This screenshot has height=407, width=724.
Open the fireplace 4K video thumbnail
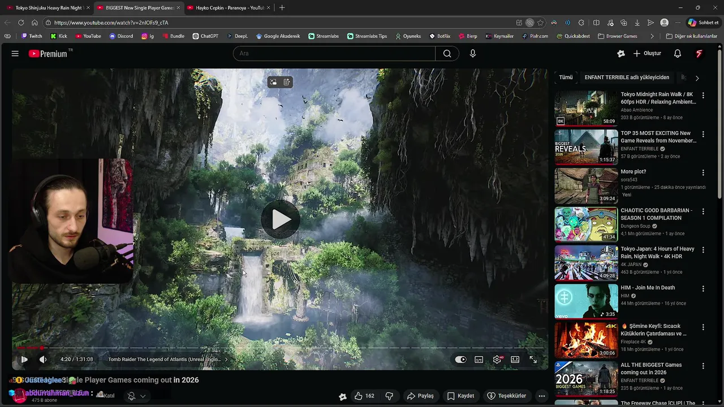(586, 340)
